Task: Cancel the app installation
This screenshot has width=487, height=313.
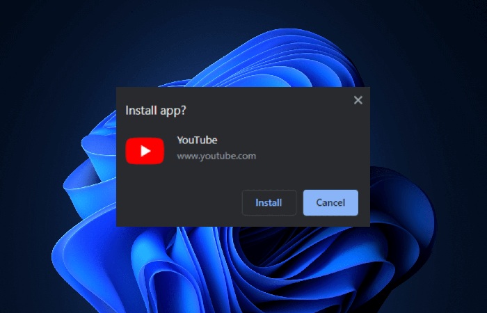Action: [330, 203]
